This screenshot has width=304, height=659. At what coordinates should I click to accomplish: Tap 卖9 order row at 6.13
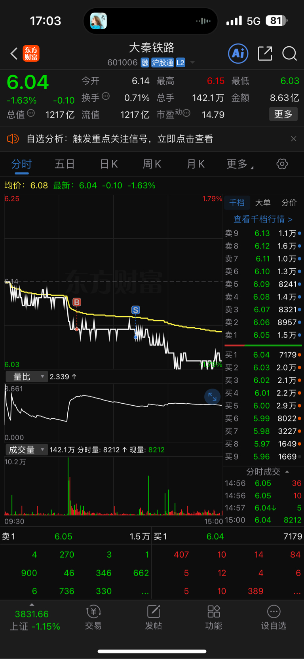point(263,234)
